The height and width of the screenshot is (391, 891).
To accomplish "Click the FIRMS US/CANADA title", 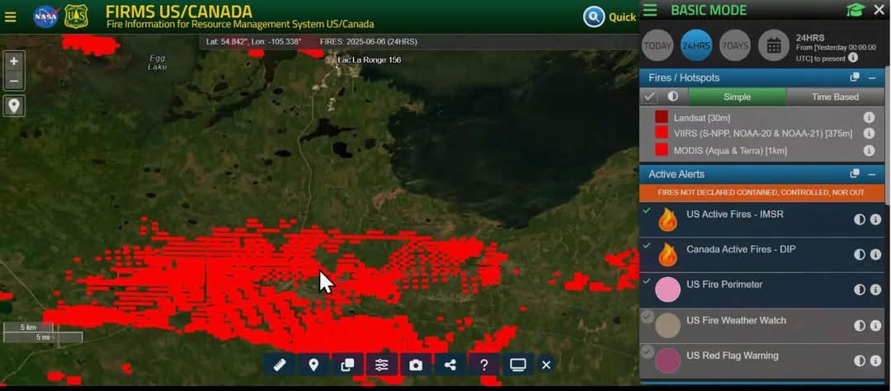I will coord(179,12).
